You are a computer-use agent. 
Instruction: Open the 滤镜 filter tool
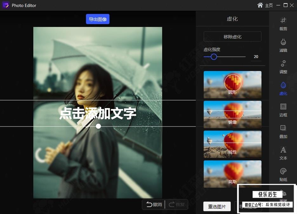click(x=283, y=45)
